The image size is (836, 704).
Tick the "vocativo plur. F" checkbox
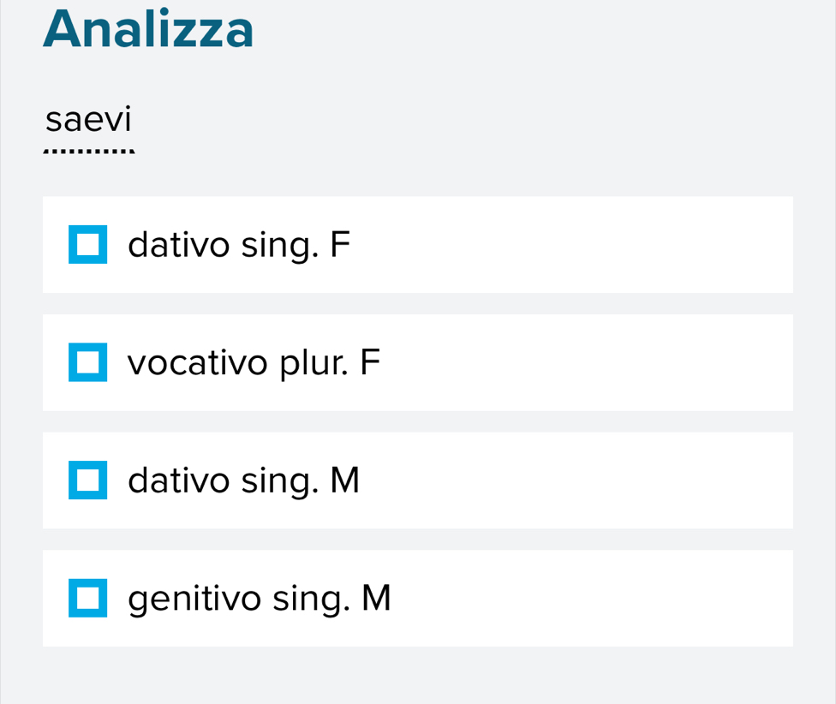pyautogui.click(x=88, y=362)
